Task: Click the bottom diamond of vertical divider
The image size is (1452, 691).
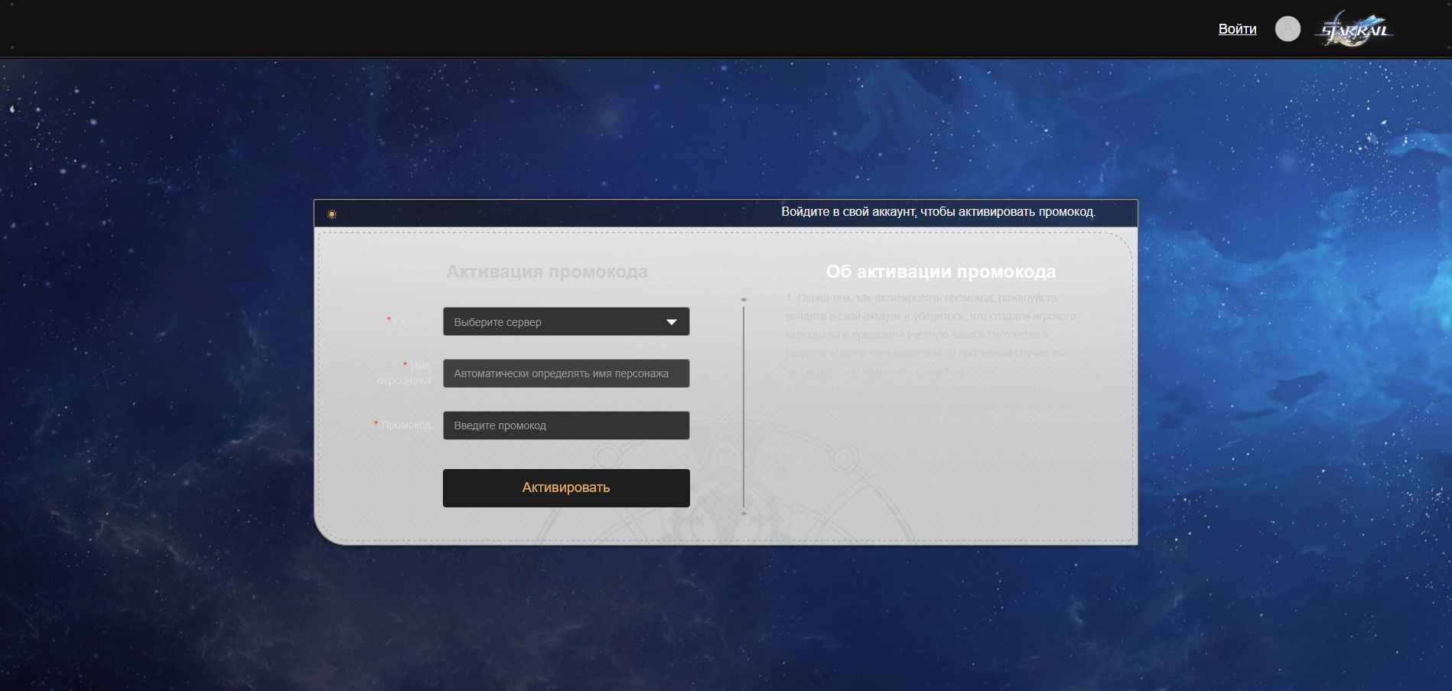Action: pyautogui.click(x=744, y=513)
